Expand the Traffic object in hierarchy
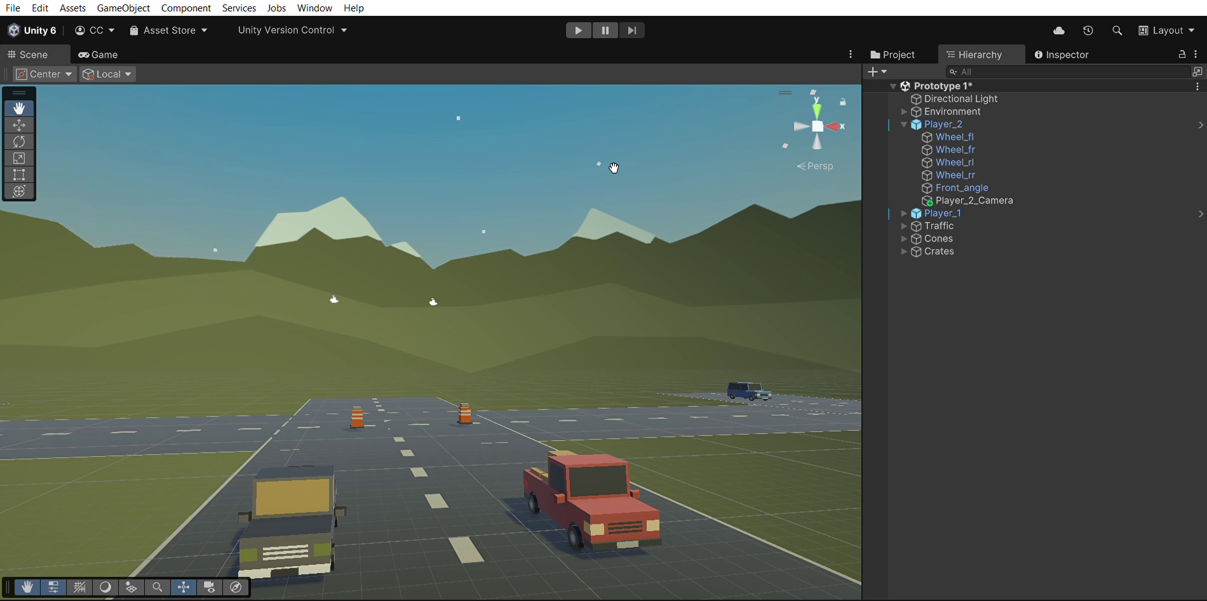The image size is (1207, 601). (x=904, y=226)
